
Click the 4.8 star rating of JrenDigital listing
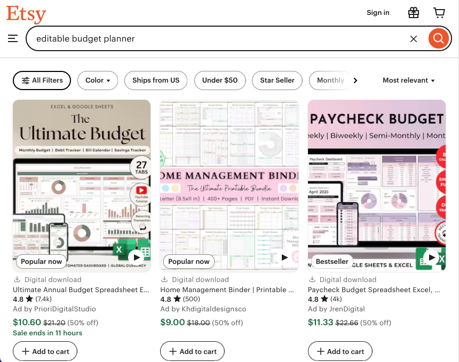[319, 299]
